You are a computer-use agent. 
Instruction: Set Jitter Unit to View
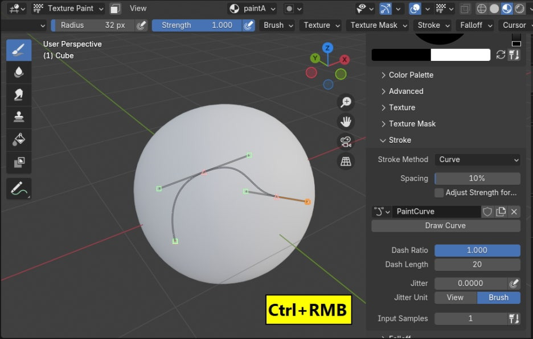456,297
